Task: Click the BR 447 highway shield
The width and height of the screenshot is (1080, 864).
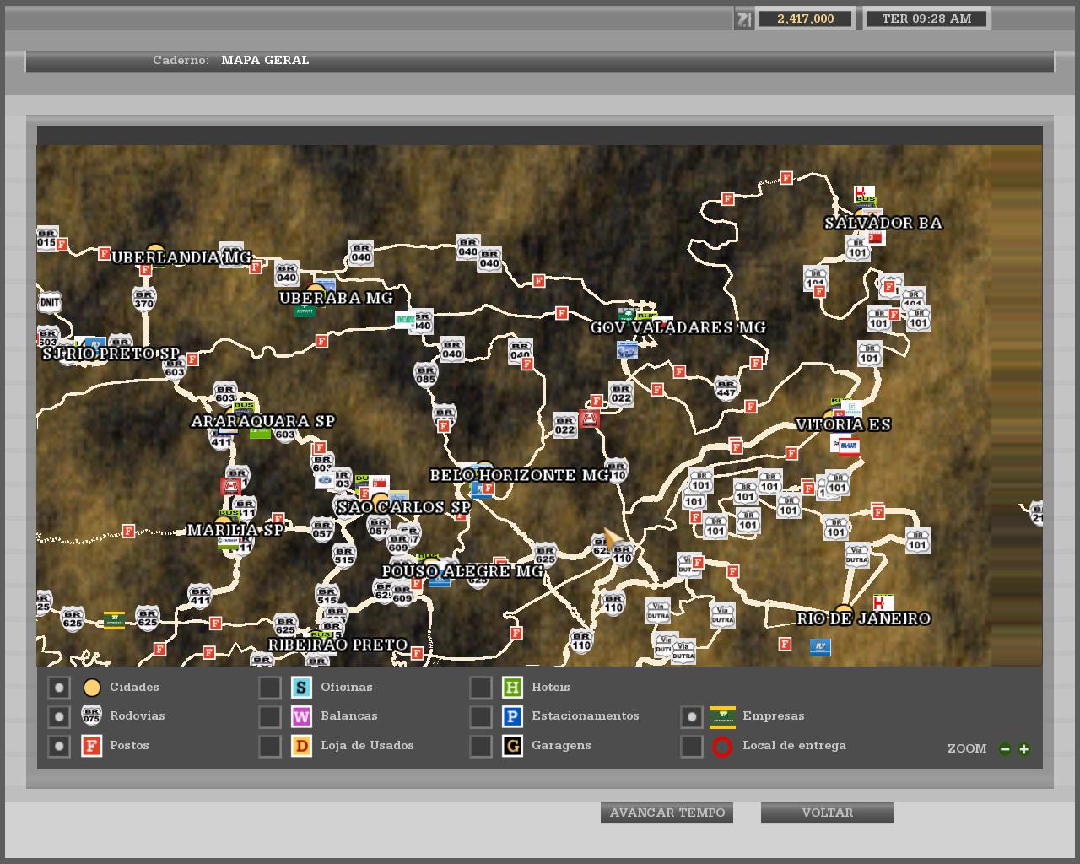Action: pos(726,388)
